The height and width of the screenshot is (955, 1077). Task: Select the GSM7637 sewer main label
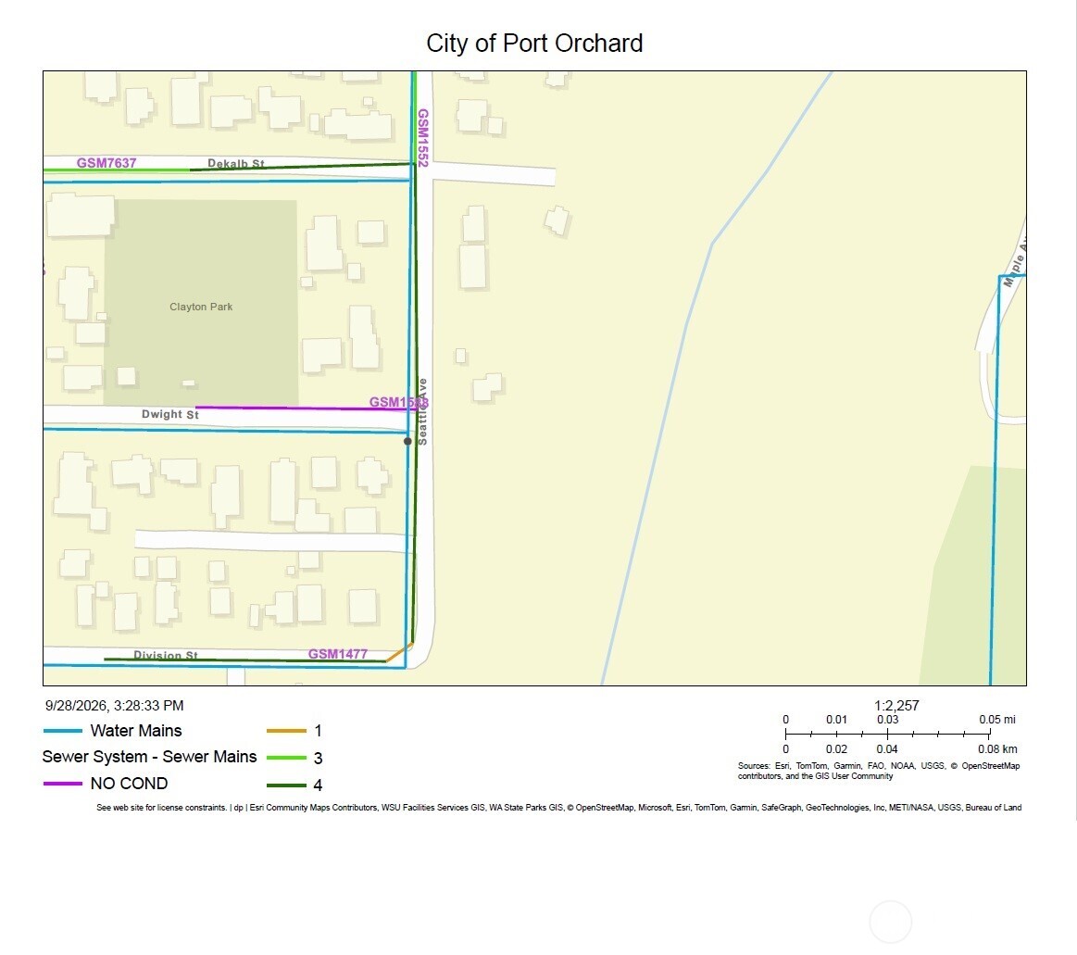tap(106, 163)
